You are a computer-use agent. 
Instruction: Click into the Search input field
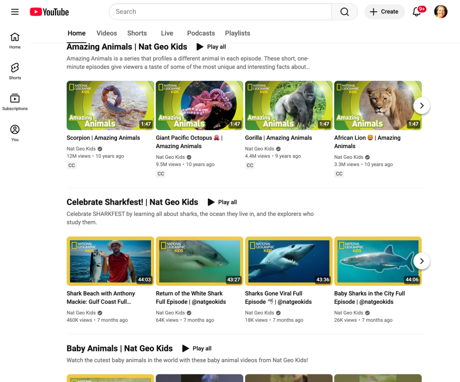220,12
